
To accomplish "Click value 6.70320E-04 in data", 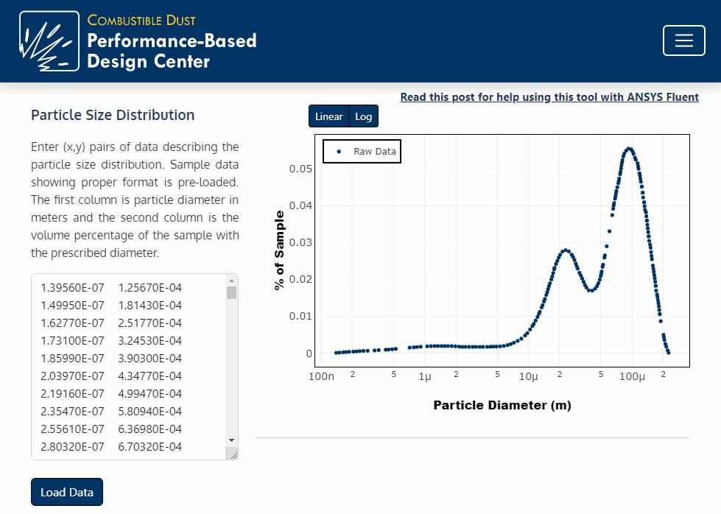I will point(150,447).
